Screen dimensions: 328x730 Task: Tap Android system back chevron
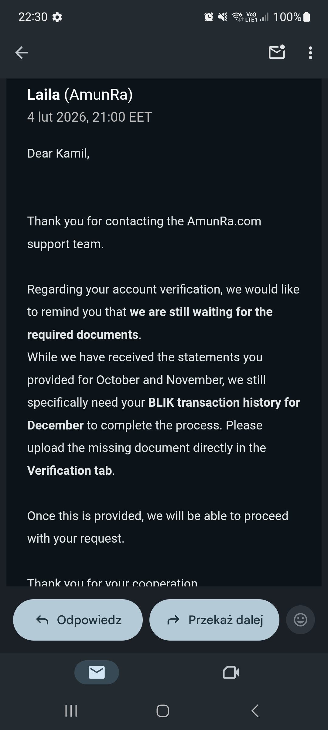(x=255, y=711)
